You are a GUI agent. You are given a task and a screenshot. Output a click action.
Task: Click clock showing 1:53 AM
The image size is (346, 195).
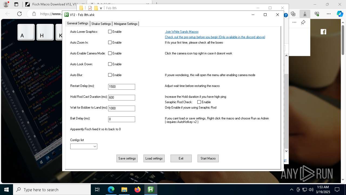(x=323, y=187)
